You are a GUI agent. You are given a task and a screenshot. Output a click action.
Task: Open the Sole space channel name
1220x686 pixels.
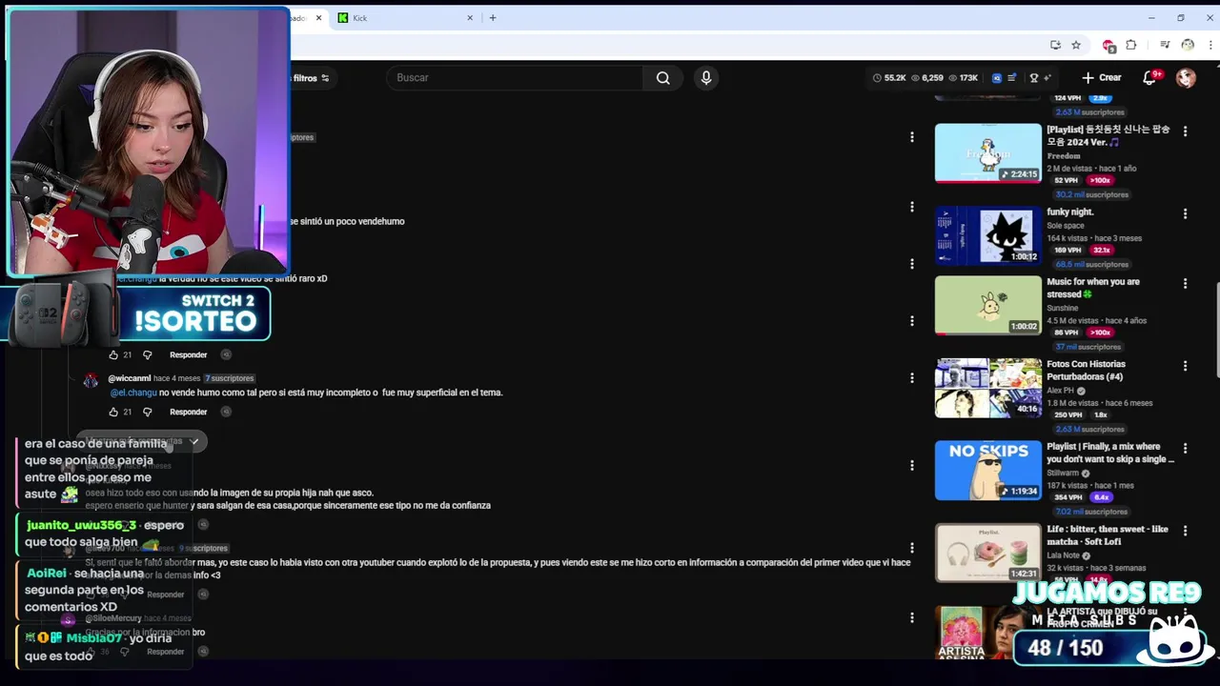coord(1066,226)
